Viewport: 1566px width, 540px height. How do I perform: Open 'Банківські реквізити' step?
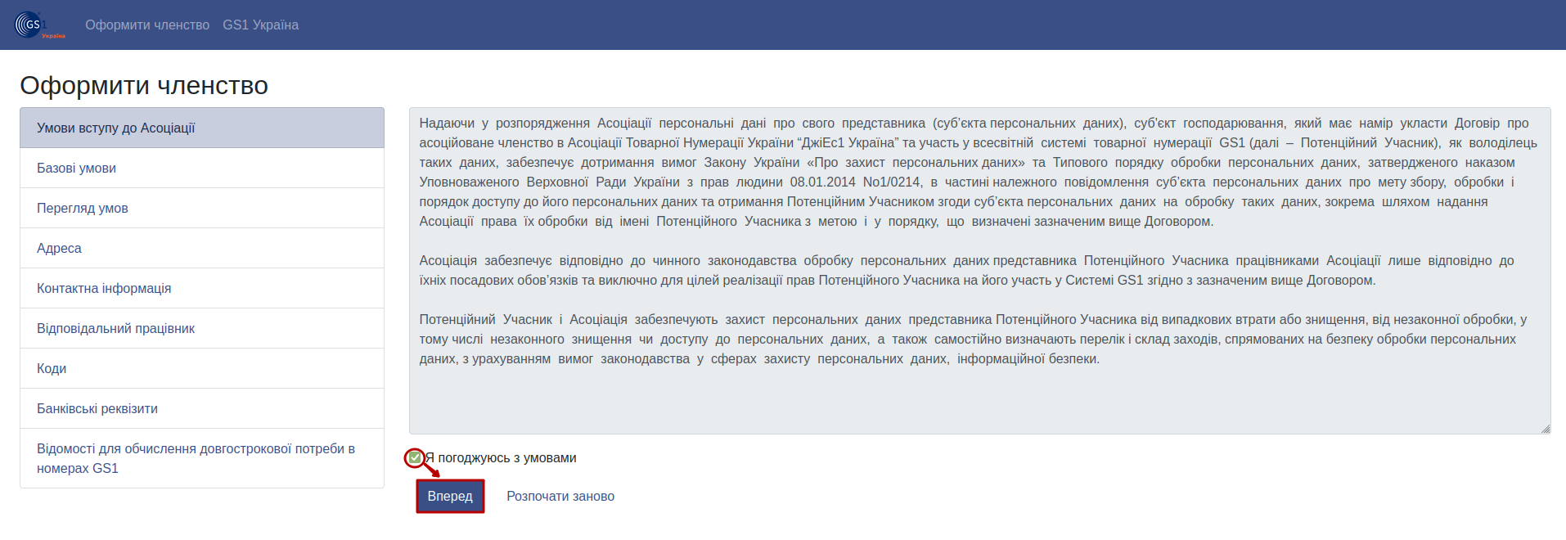click(x=202, y=408)
